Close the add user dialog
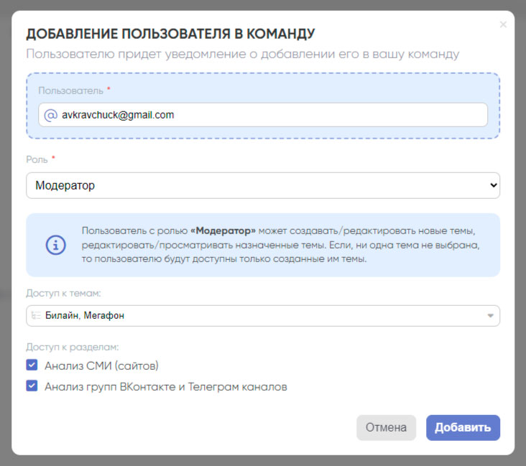The width and height of the screenshot is (526, 466). click(x=503, y=24)
